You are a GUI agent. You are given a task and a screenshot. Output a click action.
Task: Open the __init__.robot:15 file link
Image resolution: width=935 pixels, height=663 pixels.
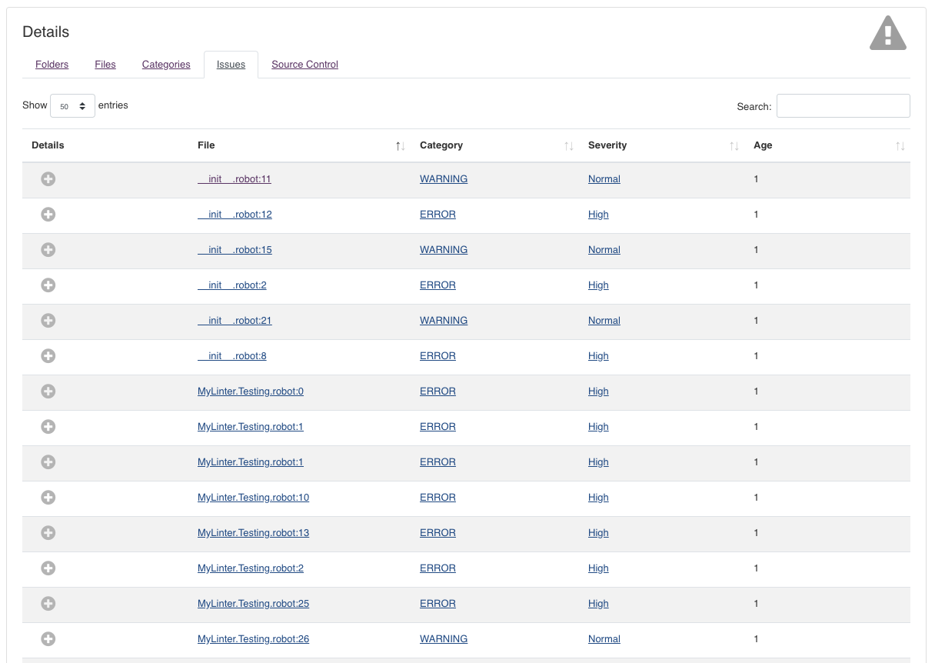[x=235, y=250]
